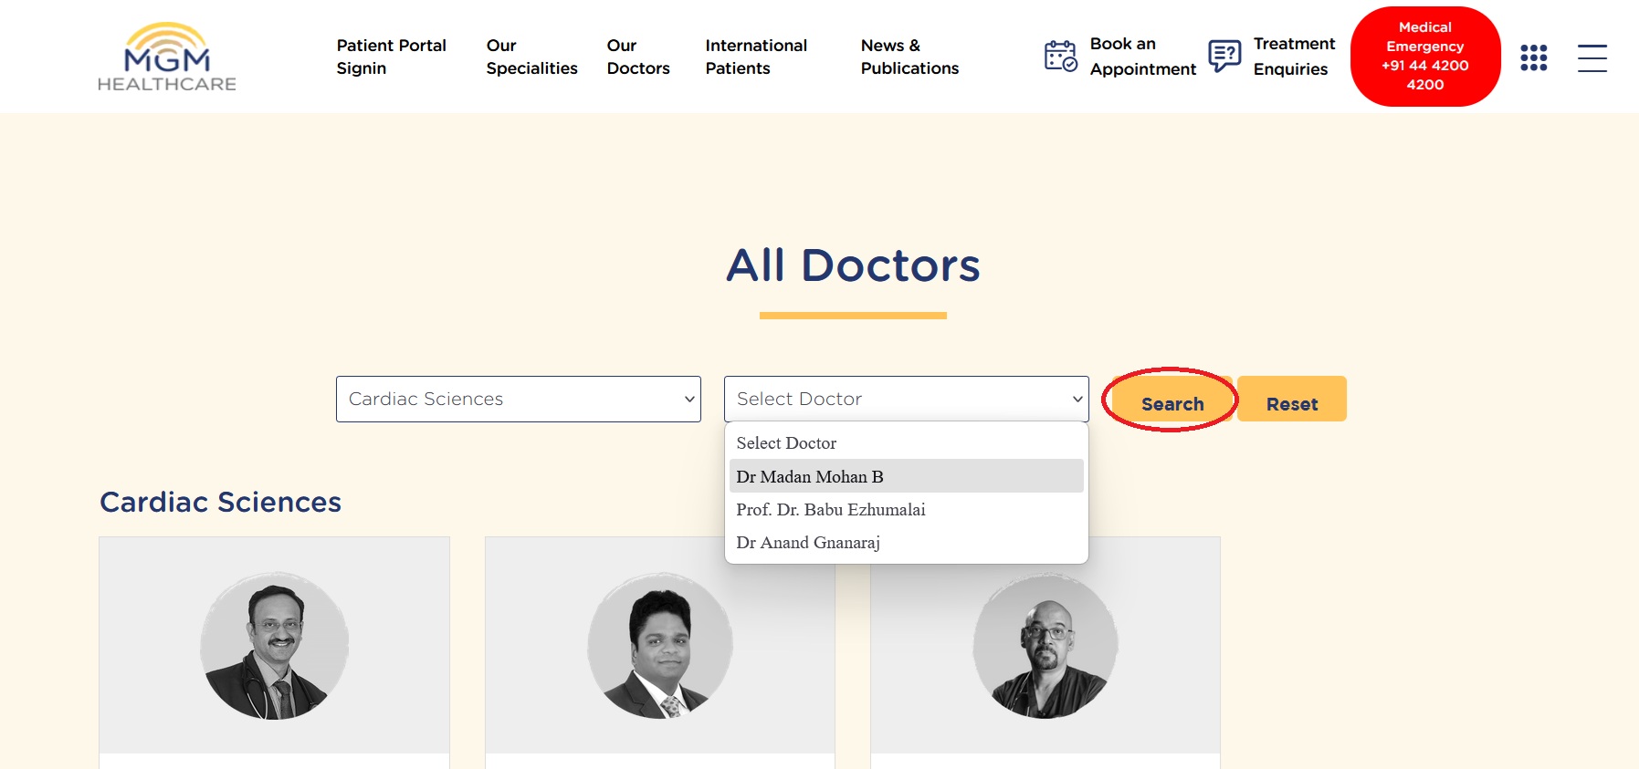Click the MGM Healthcare logo

click(167, 57)
